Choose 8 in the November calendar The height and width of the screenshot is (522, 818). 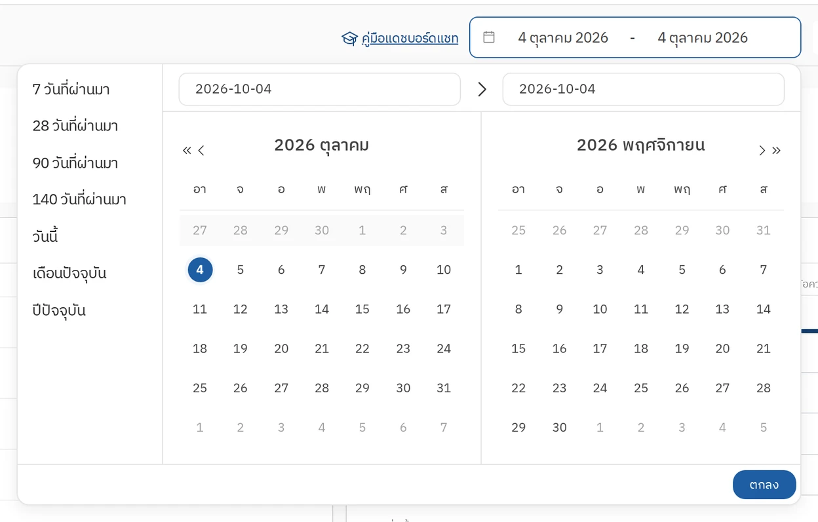tap(518, 309)
